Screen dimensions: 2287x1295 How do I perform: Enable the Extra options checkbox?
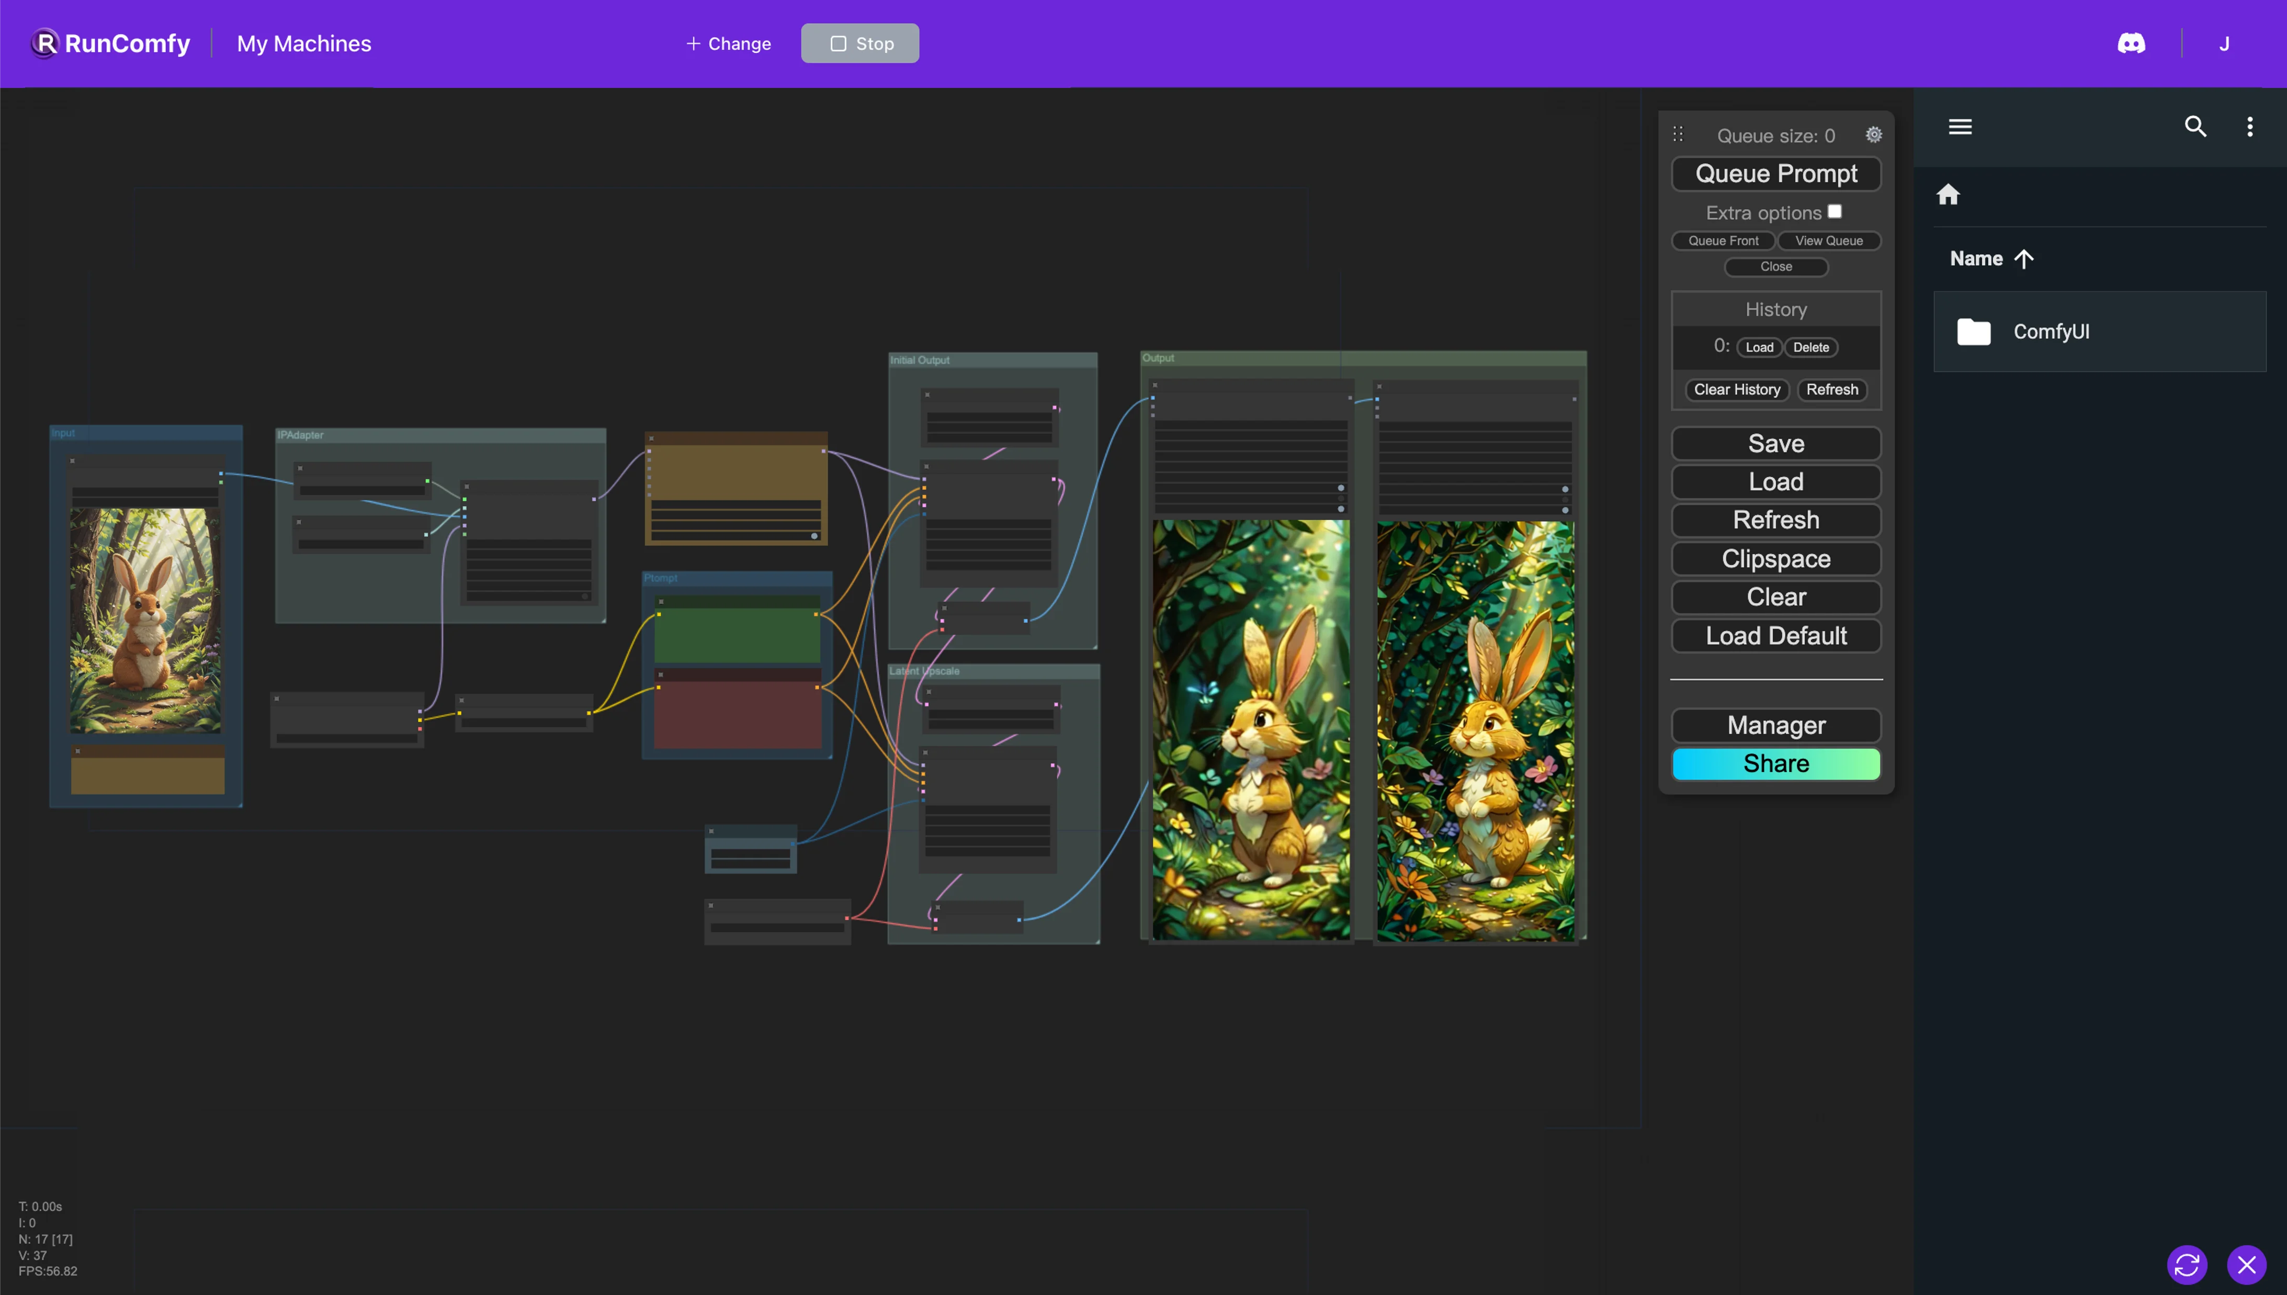tap(1835, 212)
